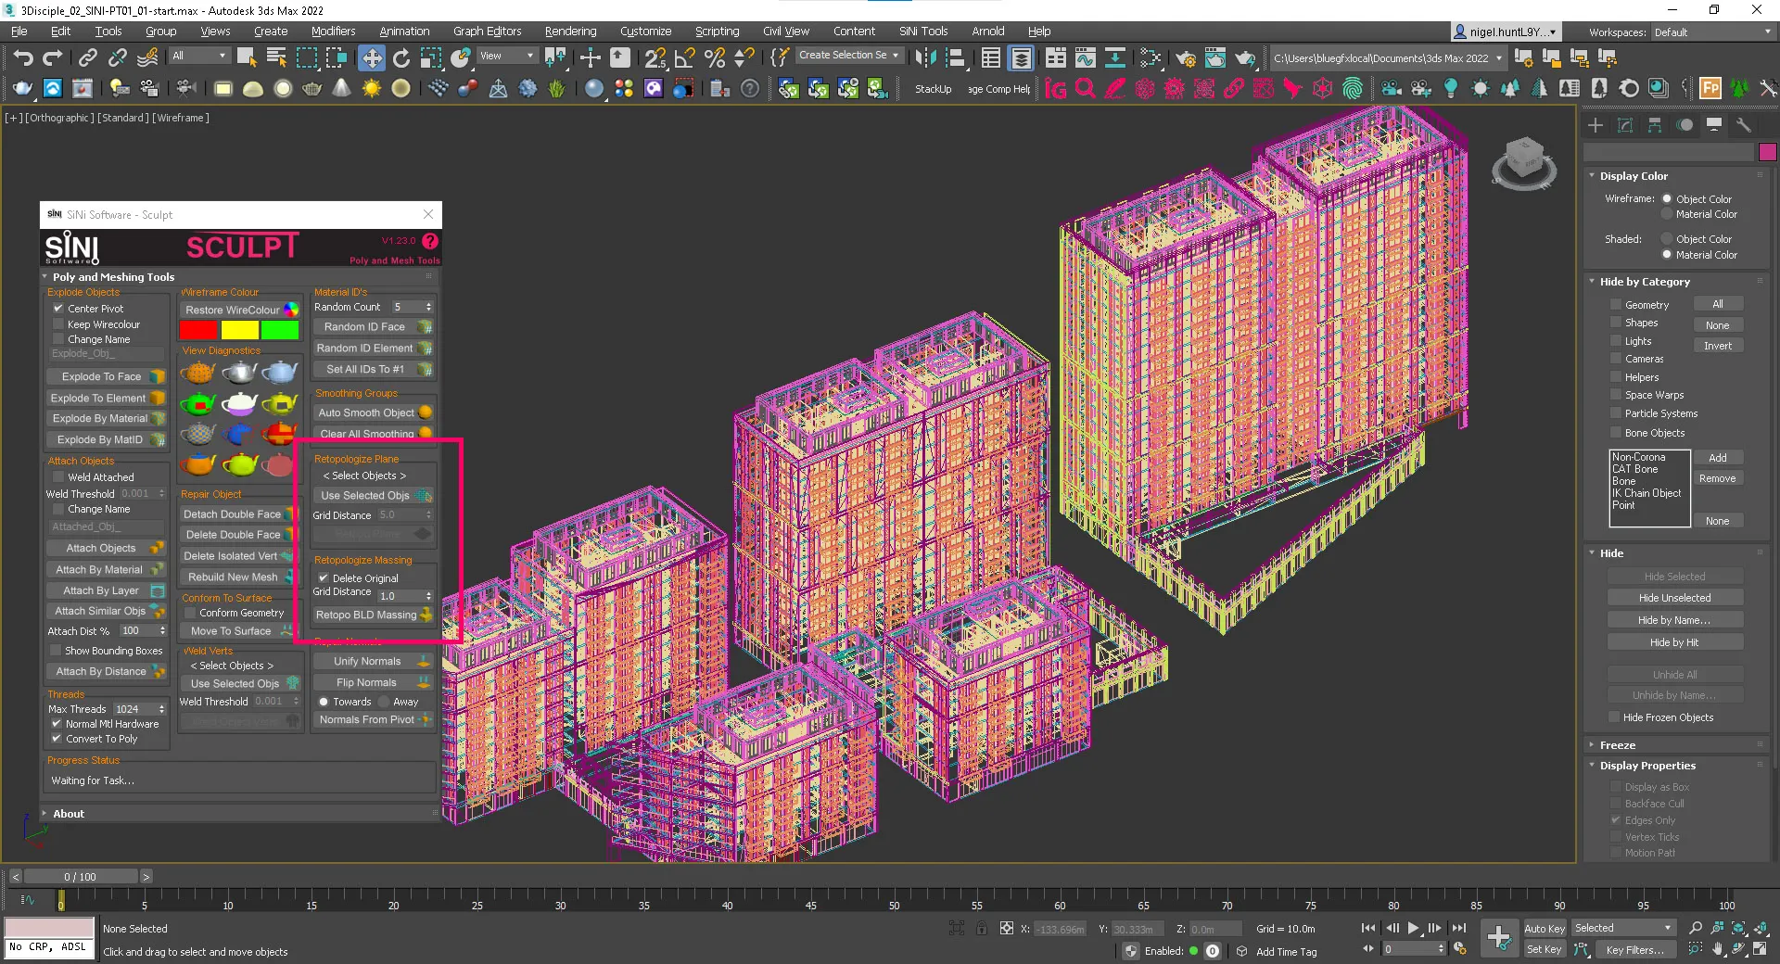
Task: Click the Undo arrow icon
Action: [x=22, y=57]
